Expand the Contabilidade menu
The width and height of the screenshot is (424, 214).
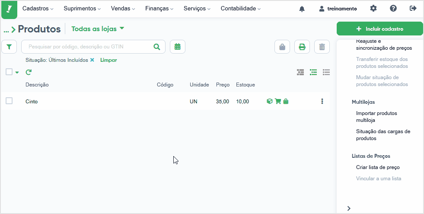point(241,8)
